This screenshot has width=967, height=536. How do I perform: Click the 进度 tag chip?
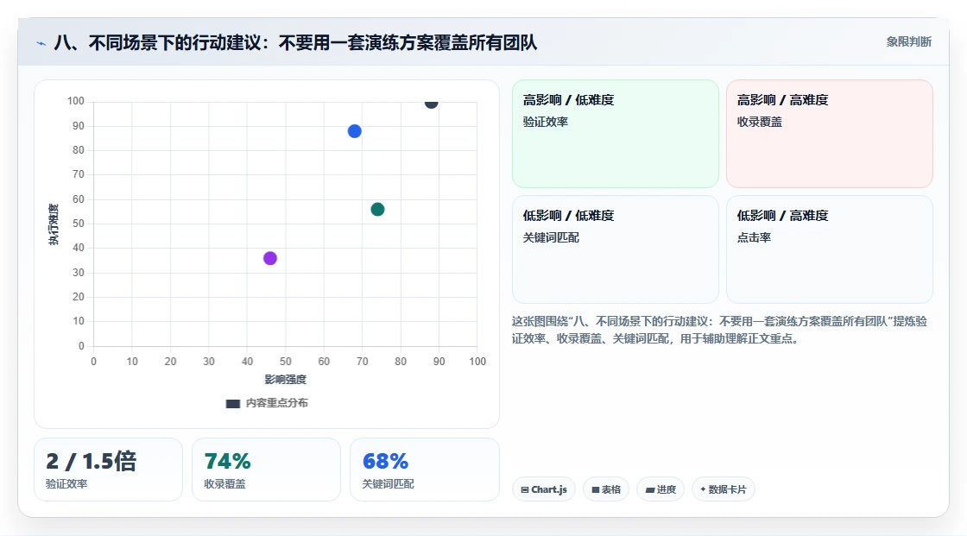click(660, 489)
